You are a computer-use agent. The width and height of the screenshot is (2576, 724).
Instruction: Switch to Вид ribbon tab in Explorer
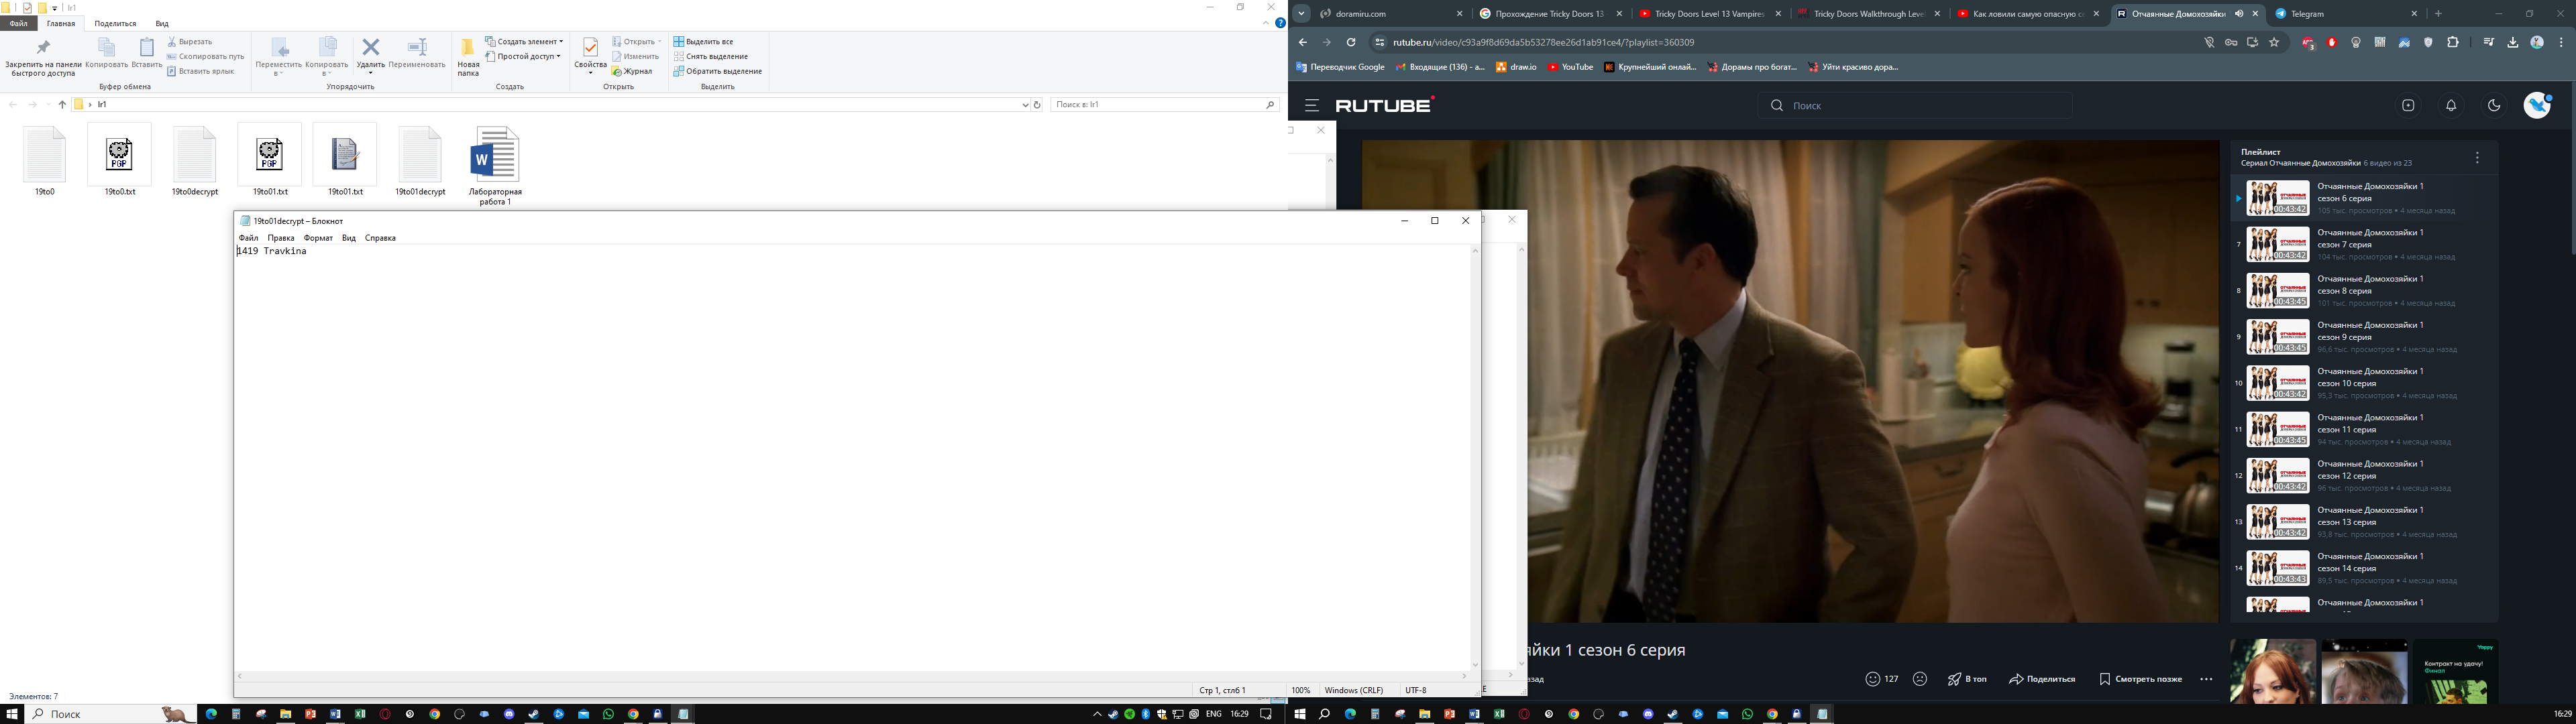tap(162, 23)
